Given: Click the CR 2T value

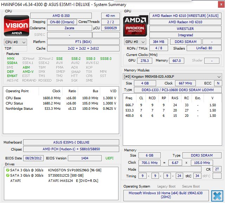Looking at the screenshot, I should pos(217,169).
